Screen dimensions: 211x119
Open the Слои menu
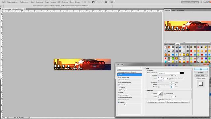32,2
